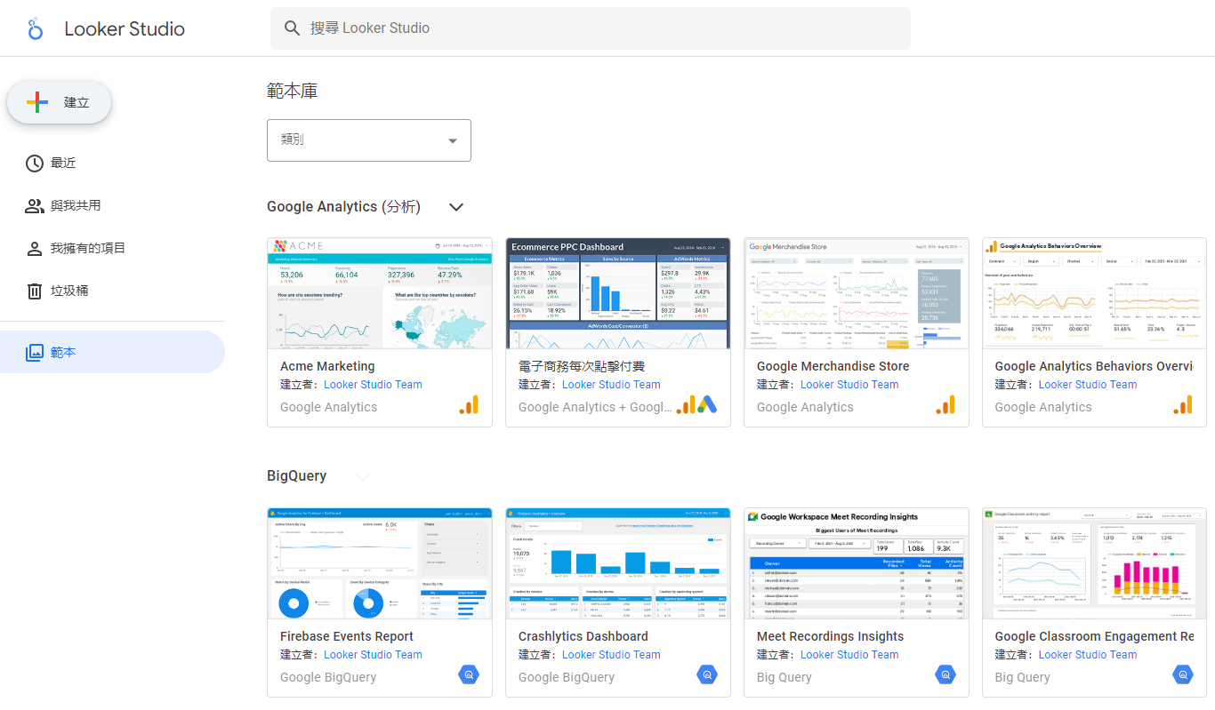Open Looker Studio Team link under Acme Marketing

pos(373,385)
